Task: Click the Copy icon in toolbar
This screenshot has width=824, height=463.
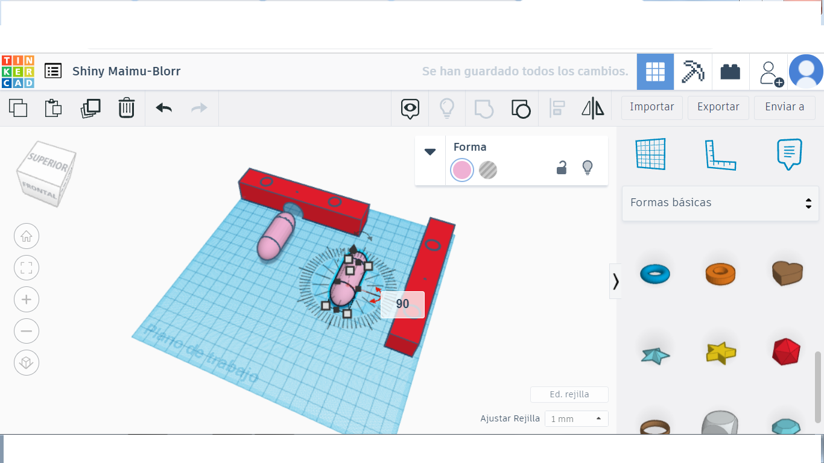Action: point(18,108)
